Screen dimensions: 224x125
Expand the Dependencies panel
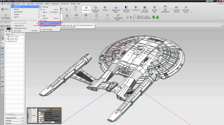pyautogui.click(x=15, y=118)
